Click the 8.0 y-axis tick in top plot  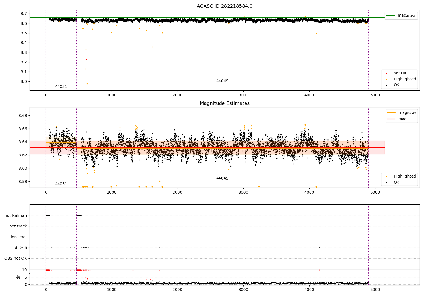(x=24, y=82)
